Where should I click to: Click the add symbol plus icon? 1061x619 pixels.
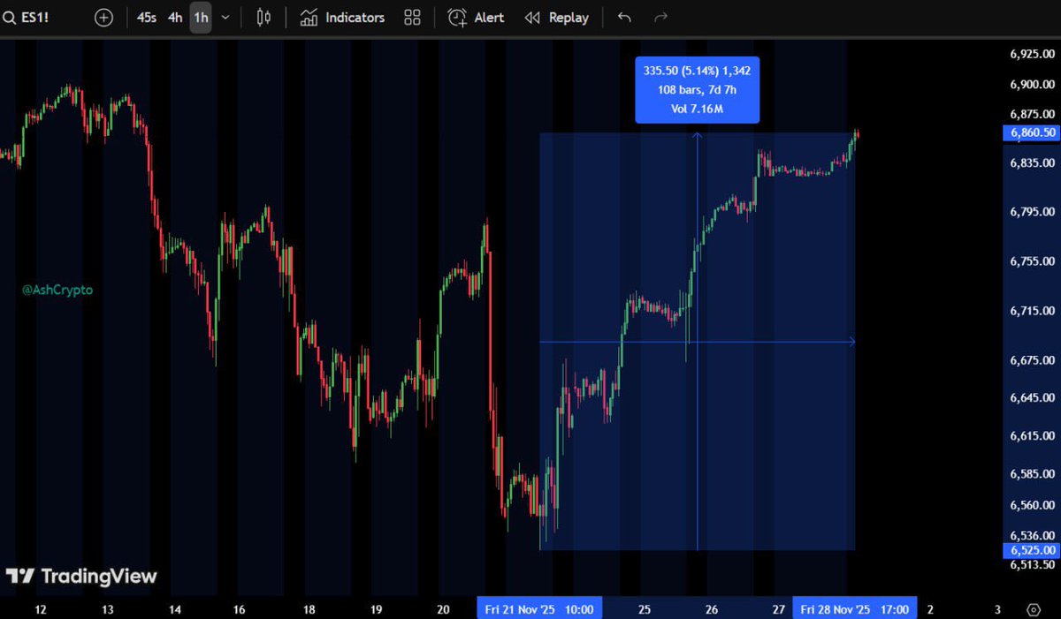click(x=104, y=18)
